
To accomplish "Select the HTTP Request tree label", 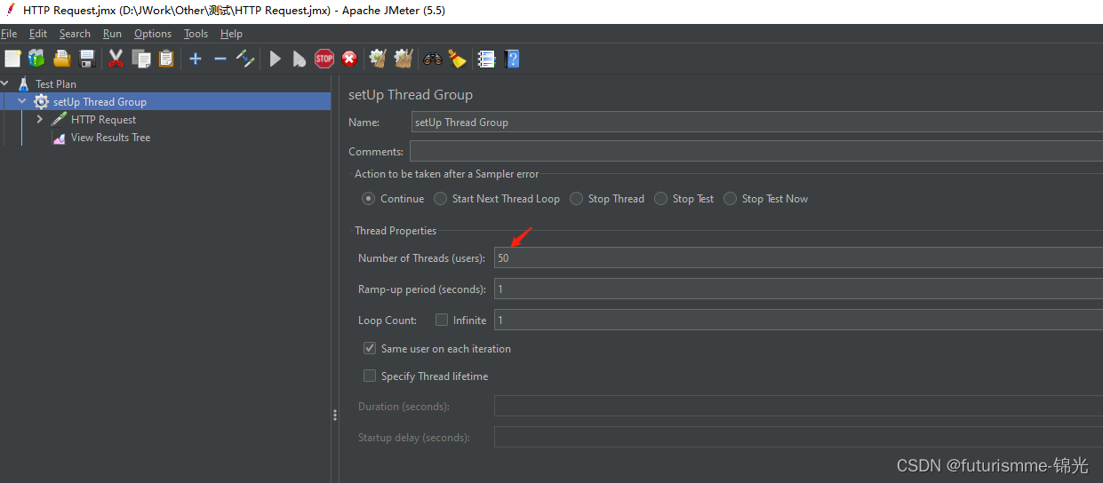I will coord(104,120).
